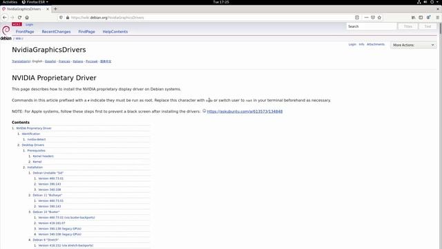Open the Firefox ESR application menu
The image size is (442, 249).
pos(35,2)
